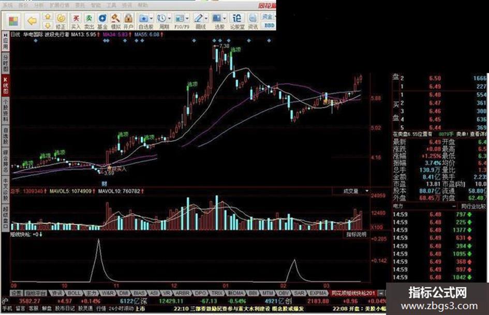Viewport: 489px width, 315px height.
Task: Click the yellow down arrow icon
Action: click(48, 25)
